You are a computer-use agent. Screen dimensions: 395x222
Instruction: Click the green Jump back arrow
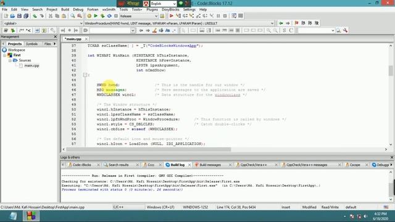click(x=281, y=23)
